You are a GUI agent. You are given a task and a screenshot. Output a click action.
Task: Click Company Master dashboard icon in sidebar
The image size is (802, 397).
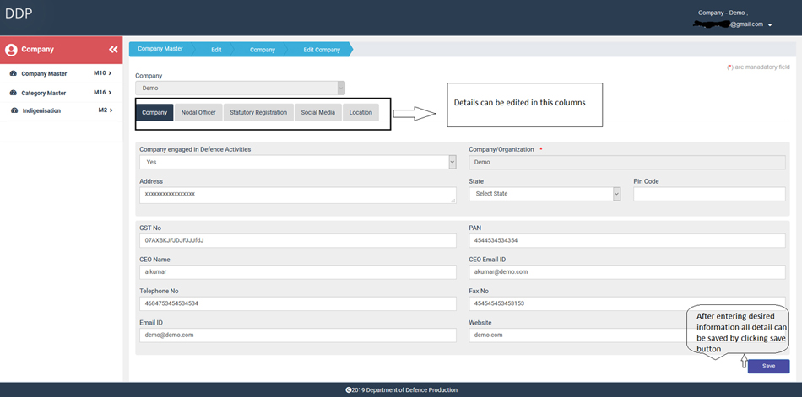tap(14, 74)
